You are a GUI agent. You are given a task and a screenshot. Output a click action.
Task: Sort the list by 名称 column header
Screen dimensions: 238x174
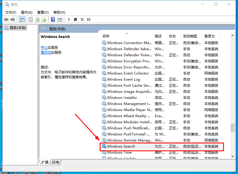tap(106, 36)
